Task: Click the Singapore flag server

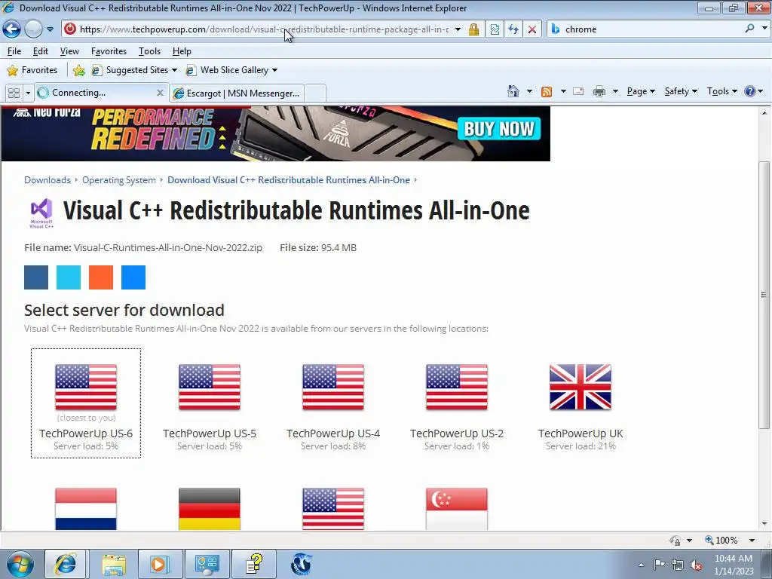Action: pyautogui.click(x=457, y=509)
